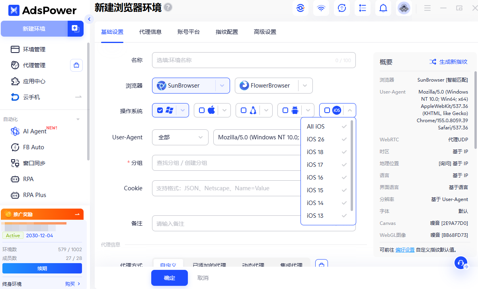The width and height of the screenshot is (478, 289).
Task: Toggle the Linux checkbox
Action: click(244, 110)
